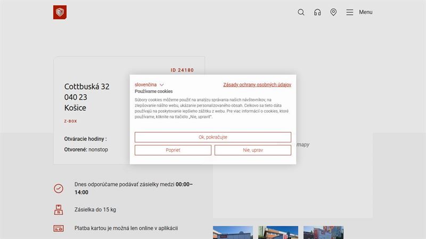Image resolution: width=426 pixels, height=239 pixels.
Task: Click Platba kartou je možná text
Action: [x=126, y=228]
